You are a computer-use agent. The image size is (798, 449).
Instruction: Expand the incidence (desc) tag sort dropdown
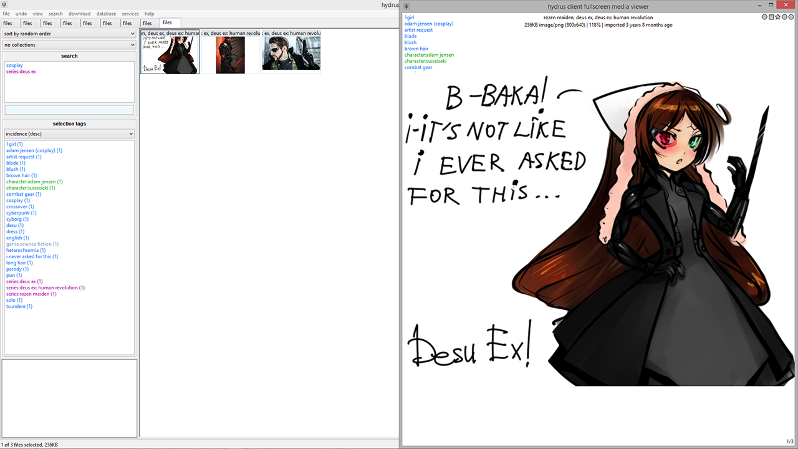pyautogui.click(x=69, y=133)
